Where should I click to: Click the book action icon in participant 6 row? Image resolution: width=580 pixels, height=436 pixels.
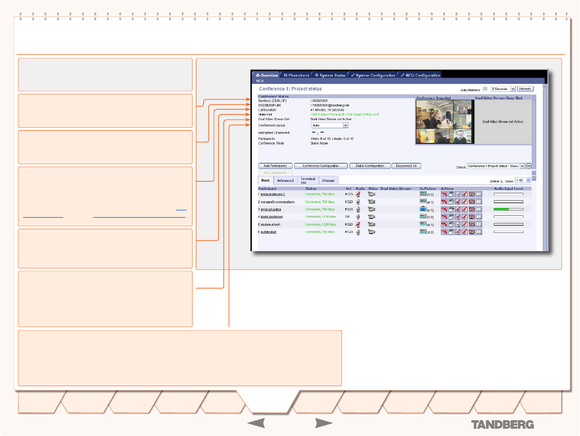pos(478,232)
